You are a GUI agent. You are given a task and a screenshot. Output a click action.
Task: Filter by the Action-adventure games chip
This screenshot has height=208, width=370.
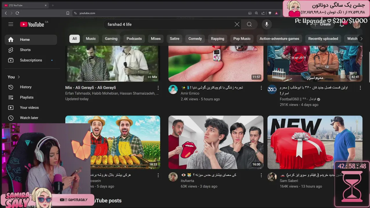click(279, 38)
